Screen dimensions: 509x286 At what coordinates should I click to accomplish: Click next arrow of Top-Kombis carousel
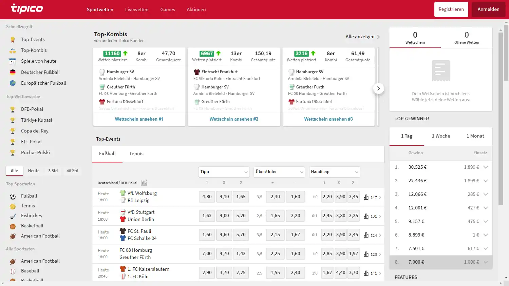click(378, 89)
